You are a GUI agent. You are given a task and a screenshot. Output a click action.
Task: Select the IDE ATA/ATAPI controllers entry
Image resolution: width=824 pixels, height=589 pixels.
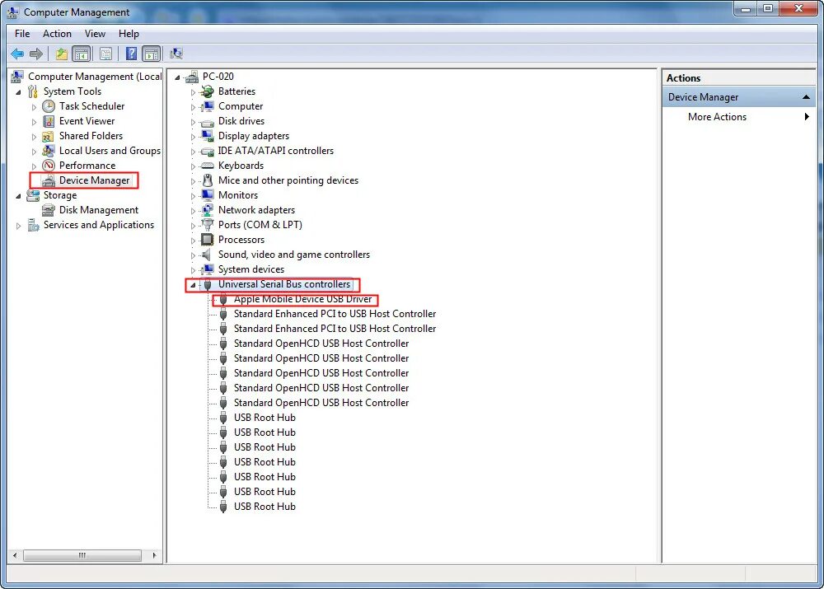pos(276,151)
